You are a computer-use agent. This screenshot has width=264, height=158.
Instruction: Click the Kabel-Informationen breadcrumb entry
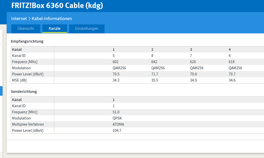click(x=52, y=18)
